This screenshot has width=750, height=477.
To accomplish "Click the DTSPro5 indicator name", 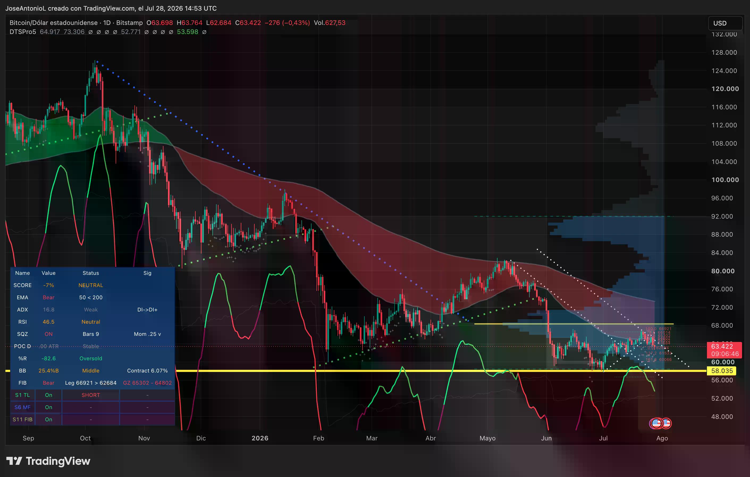I will pos(23,32).
